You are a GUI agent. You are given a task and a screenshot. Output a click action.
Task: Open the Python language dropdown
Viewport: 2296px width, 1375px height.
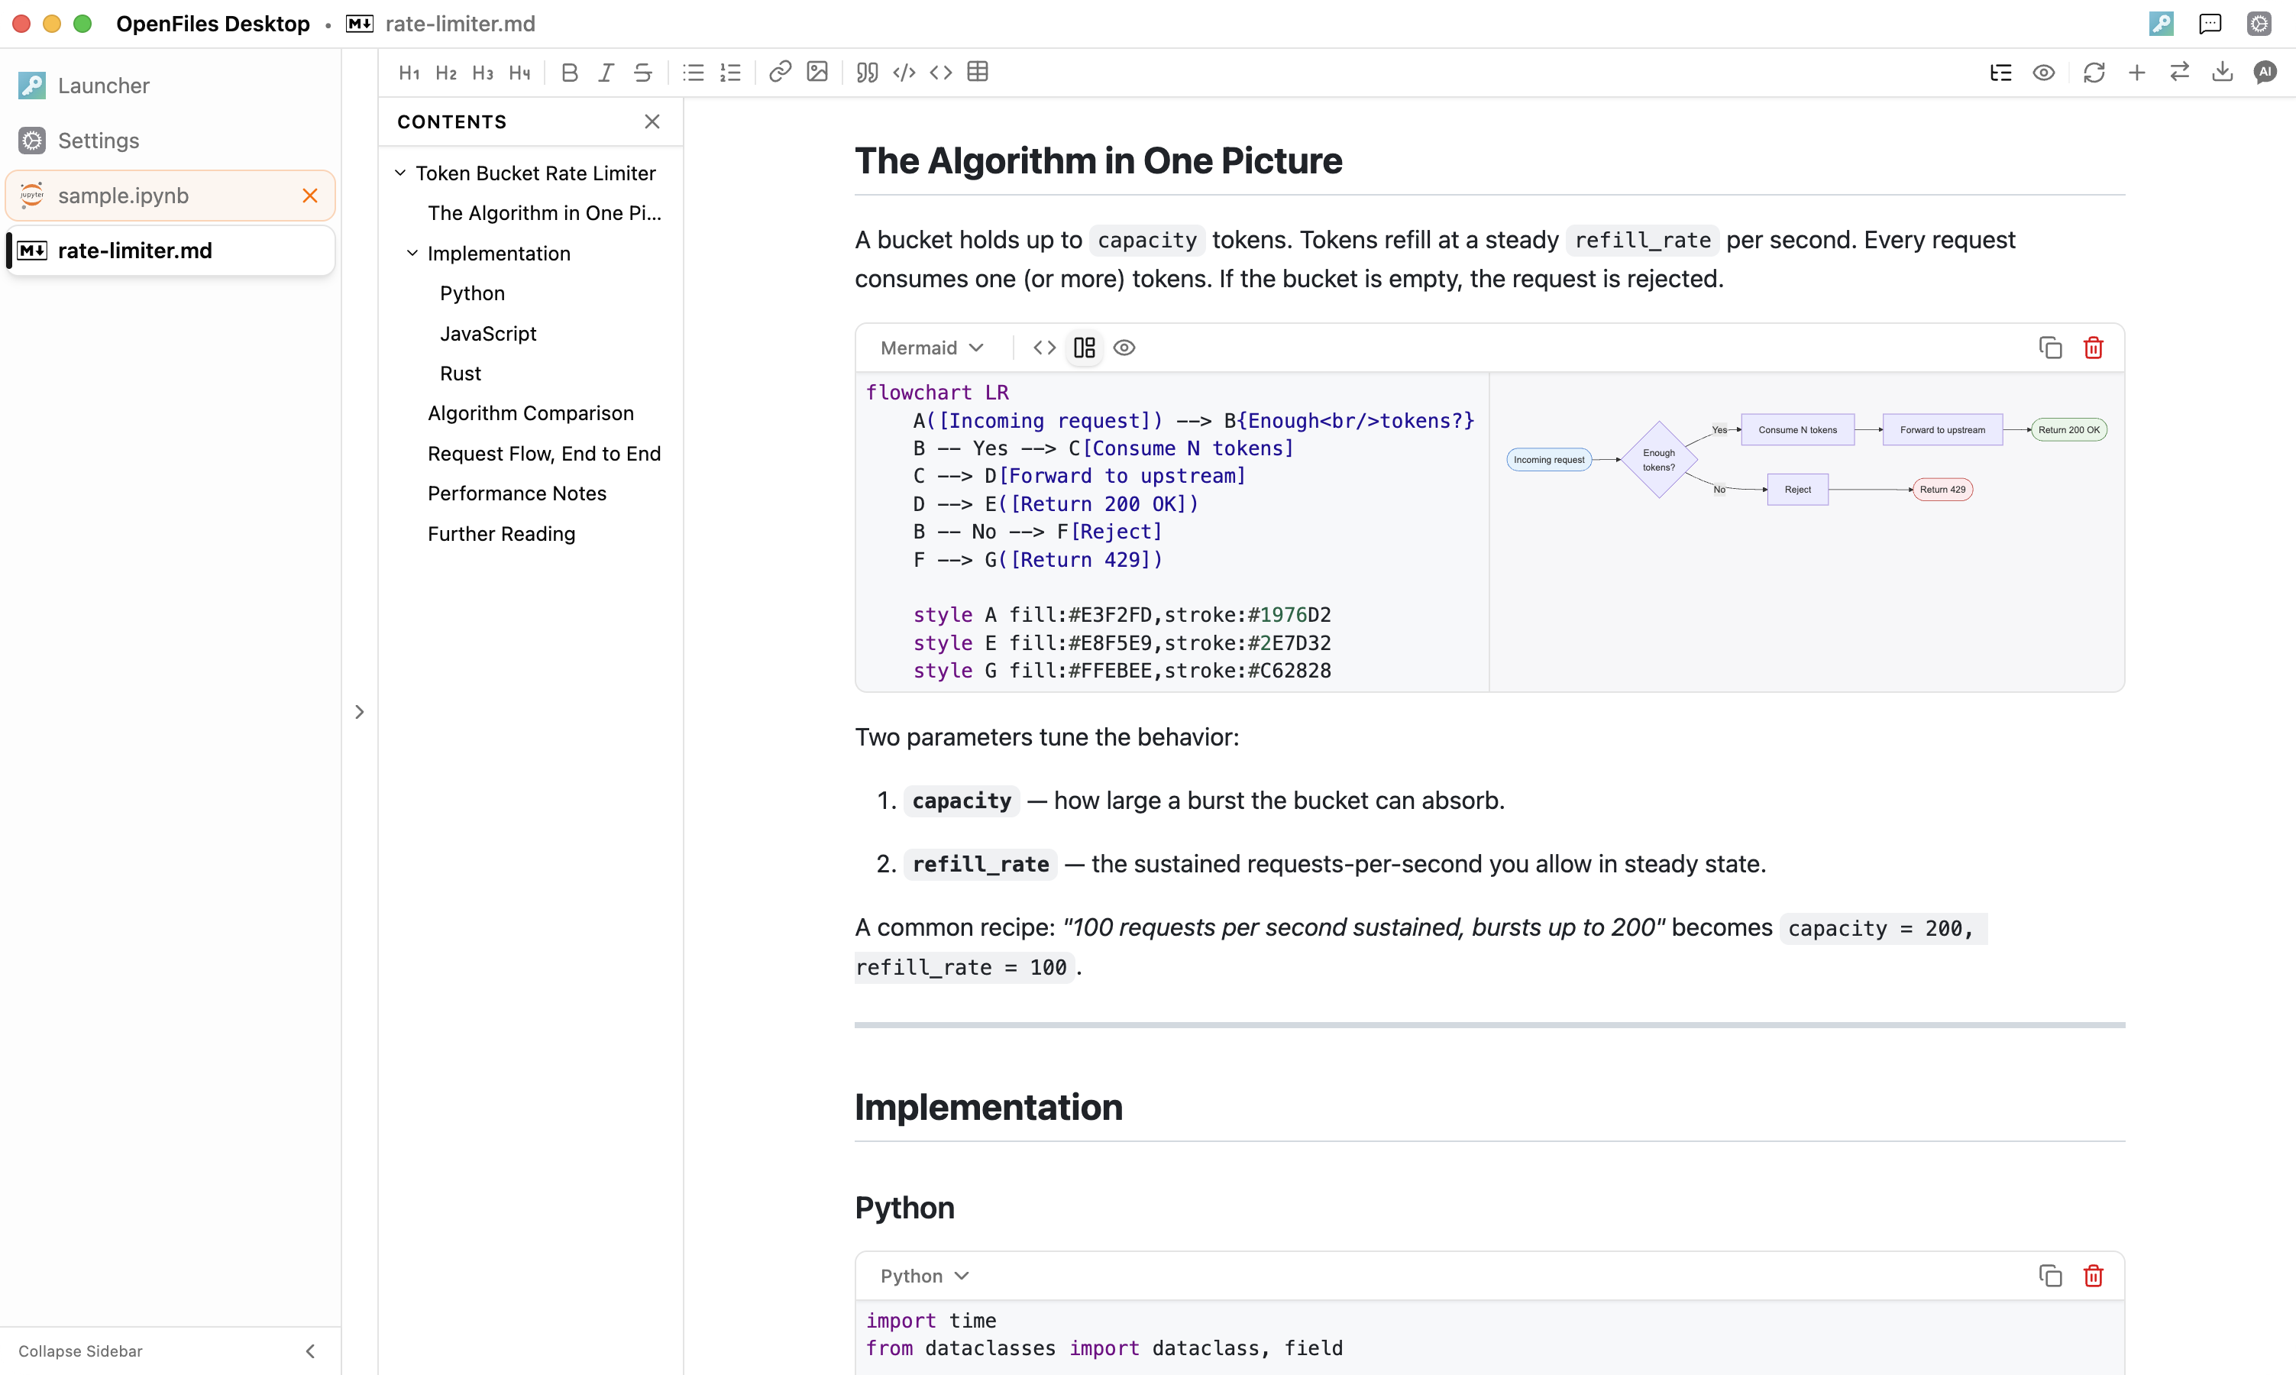[x=924, y=1276]
